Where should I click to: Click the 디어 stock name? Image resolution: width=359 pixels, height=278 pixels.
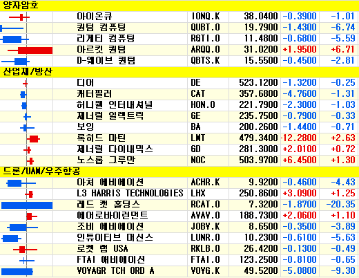pyautogui.click(x=86, y=83)
